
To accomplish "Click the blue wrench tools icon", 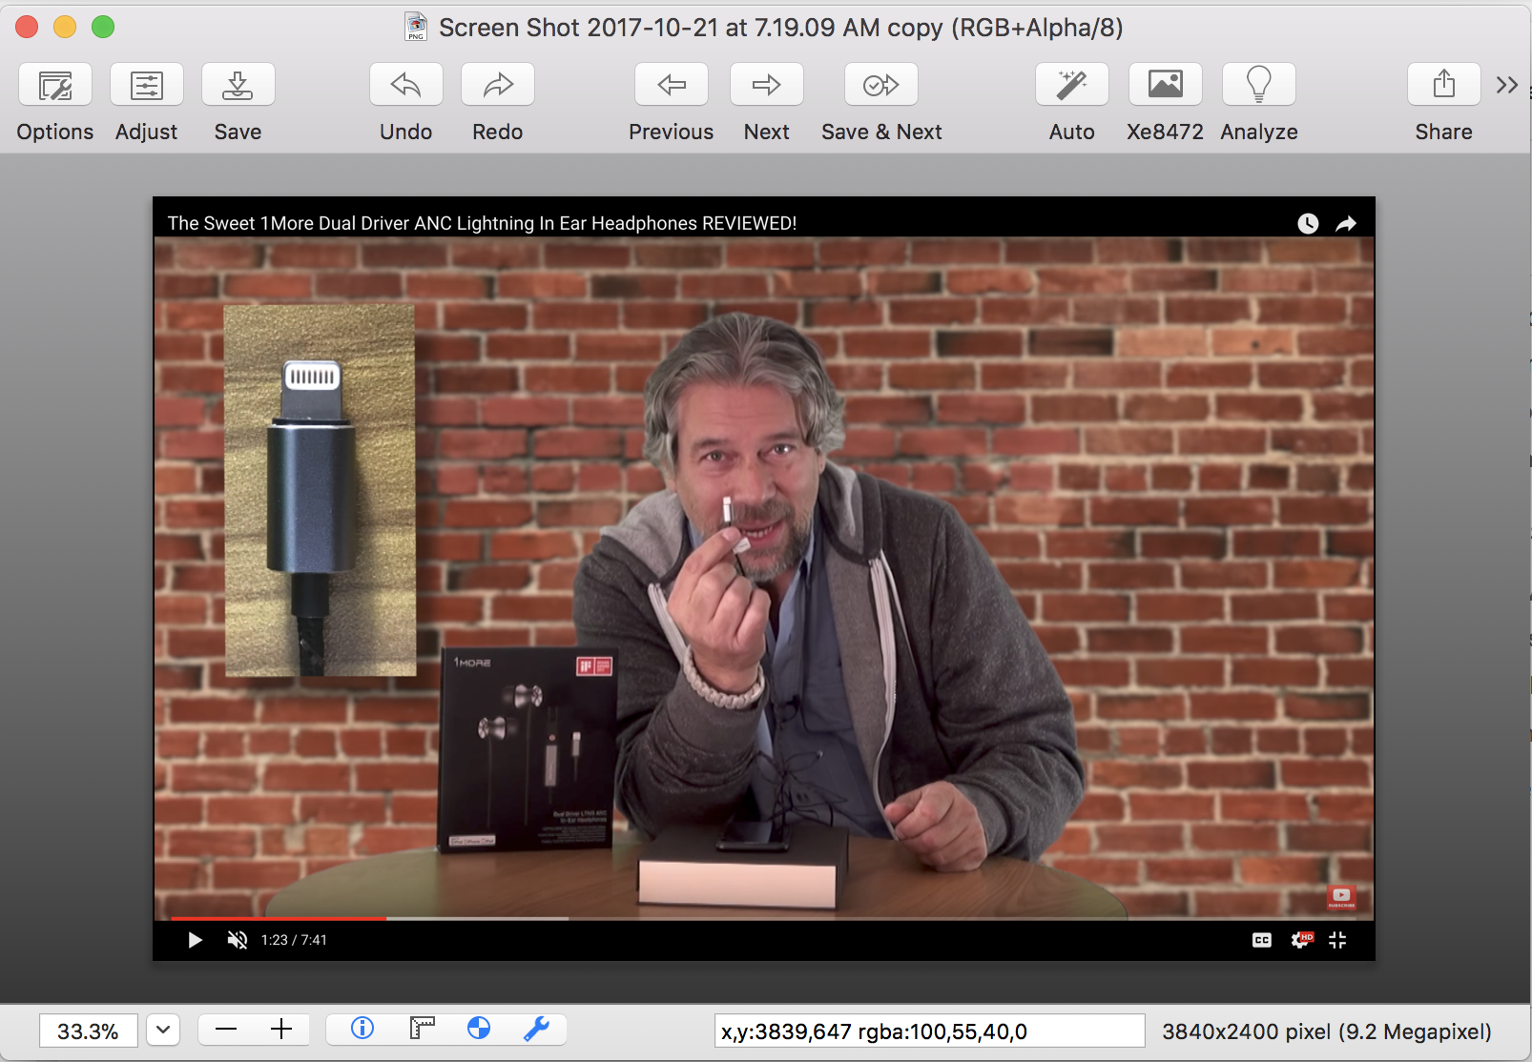I will click(x=536, y=1029).
